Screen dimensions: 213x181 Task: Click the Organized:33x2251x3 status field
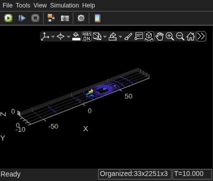(x=135, y=174)
